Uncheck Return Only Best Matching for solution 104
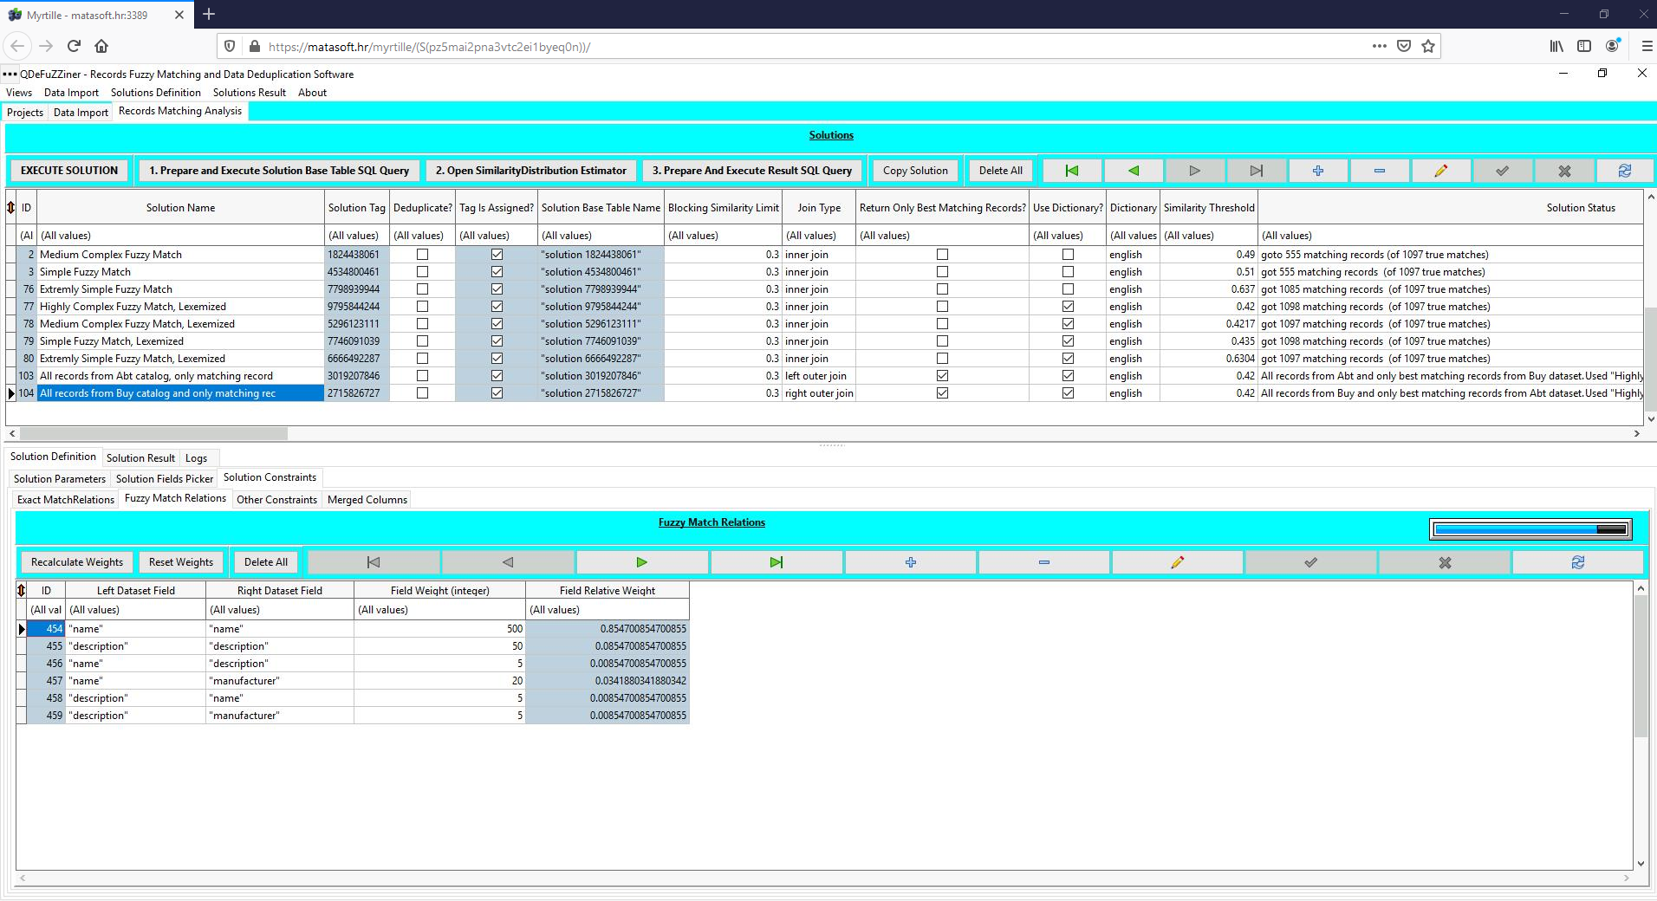Viewport: 1657px width, 901px height. tap(942, 393)
